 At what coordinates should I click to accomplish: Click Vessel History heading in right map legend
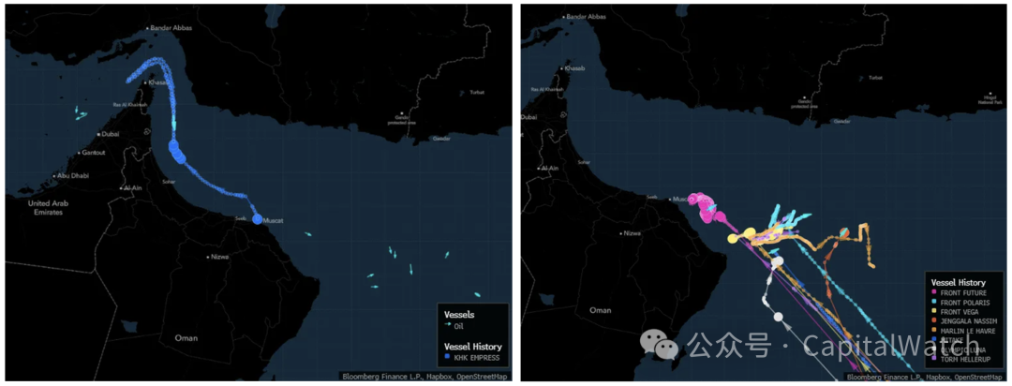coord(958,282)
